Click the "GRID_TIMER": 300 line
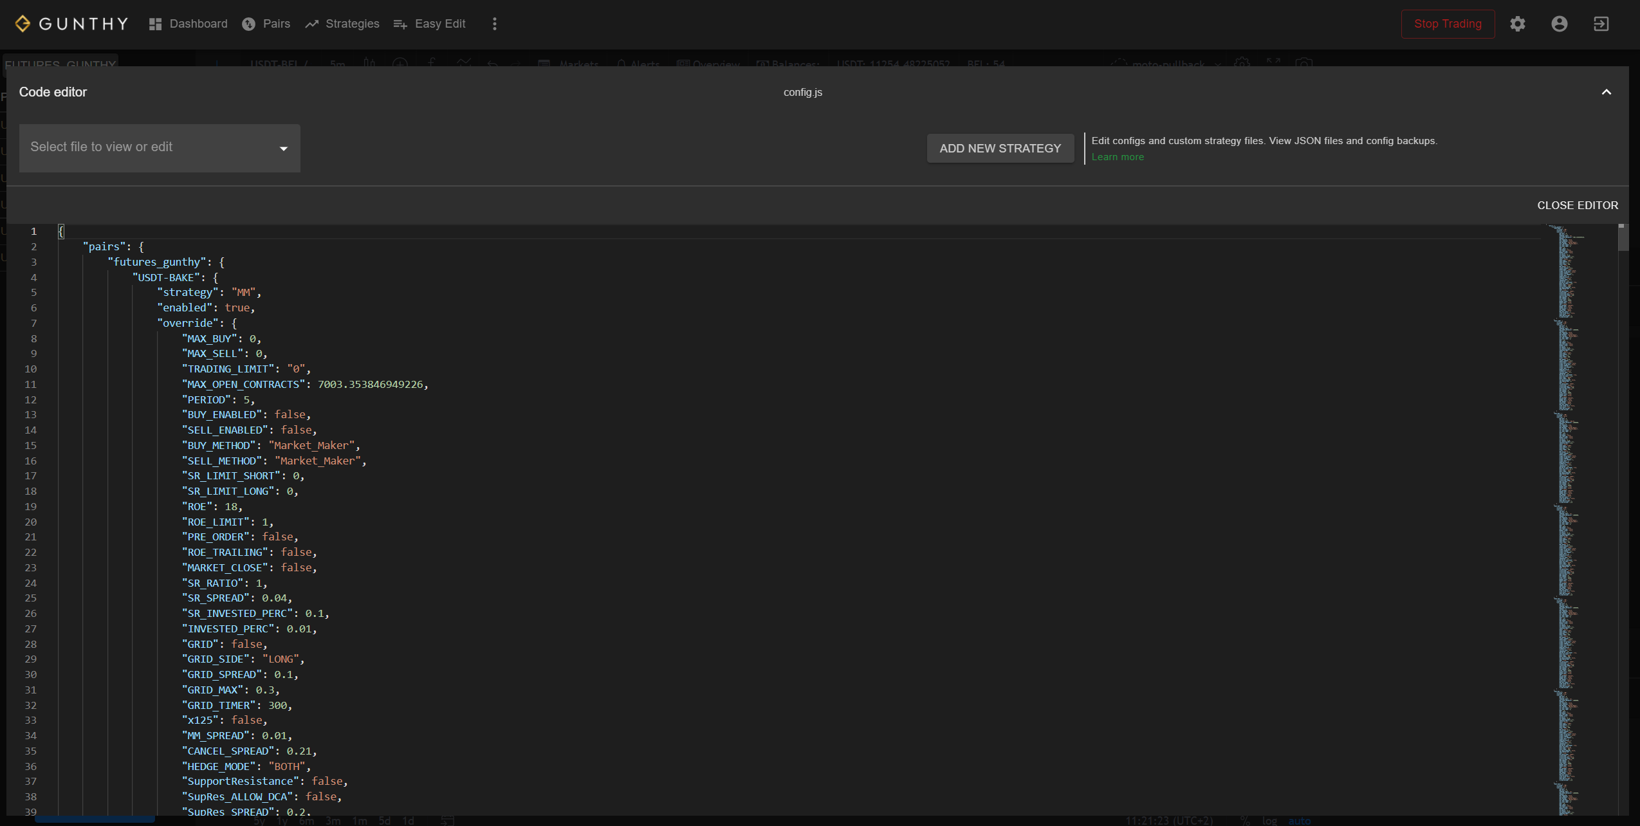Viewport: 1640px width, 826px height. tap(237, 705)
